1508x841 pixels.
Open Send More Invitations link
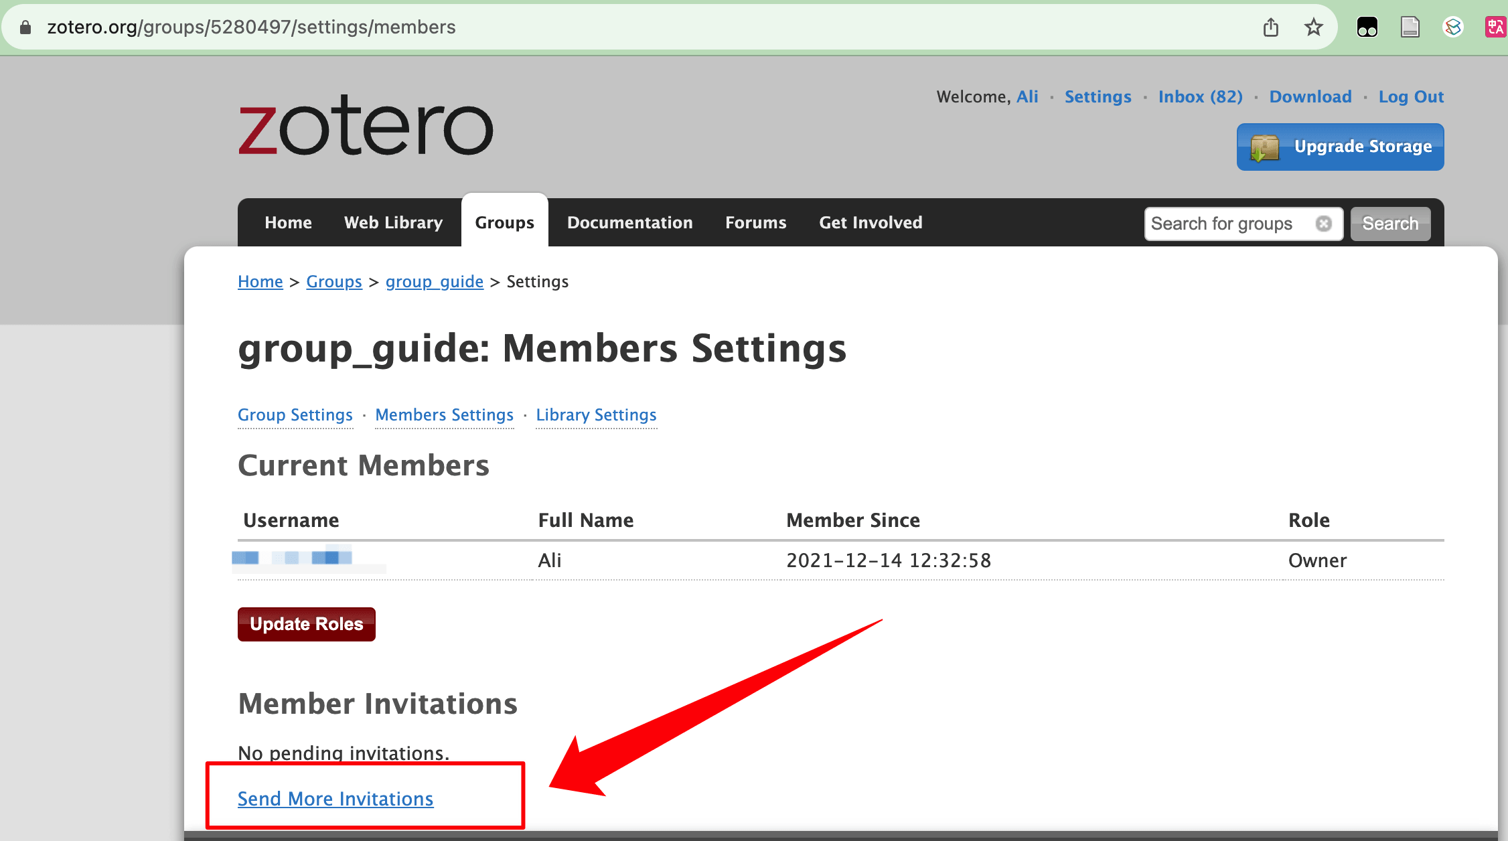coord(335,799)
